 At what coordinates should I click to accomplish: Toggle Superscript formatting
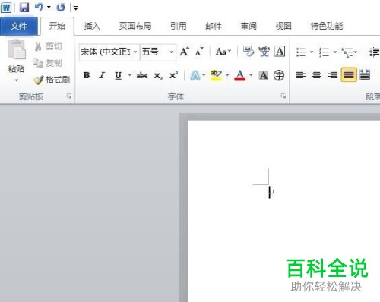(173, 75)
